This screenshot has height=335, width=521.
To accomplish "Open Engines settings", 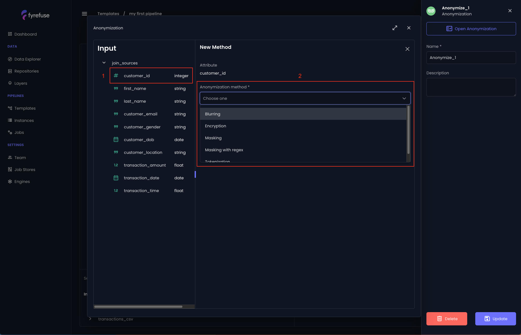I will [22, 182].
